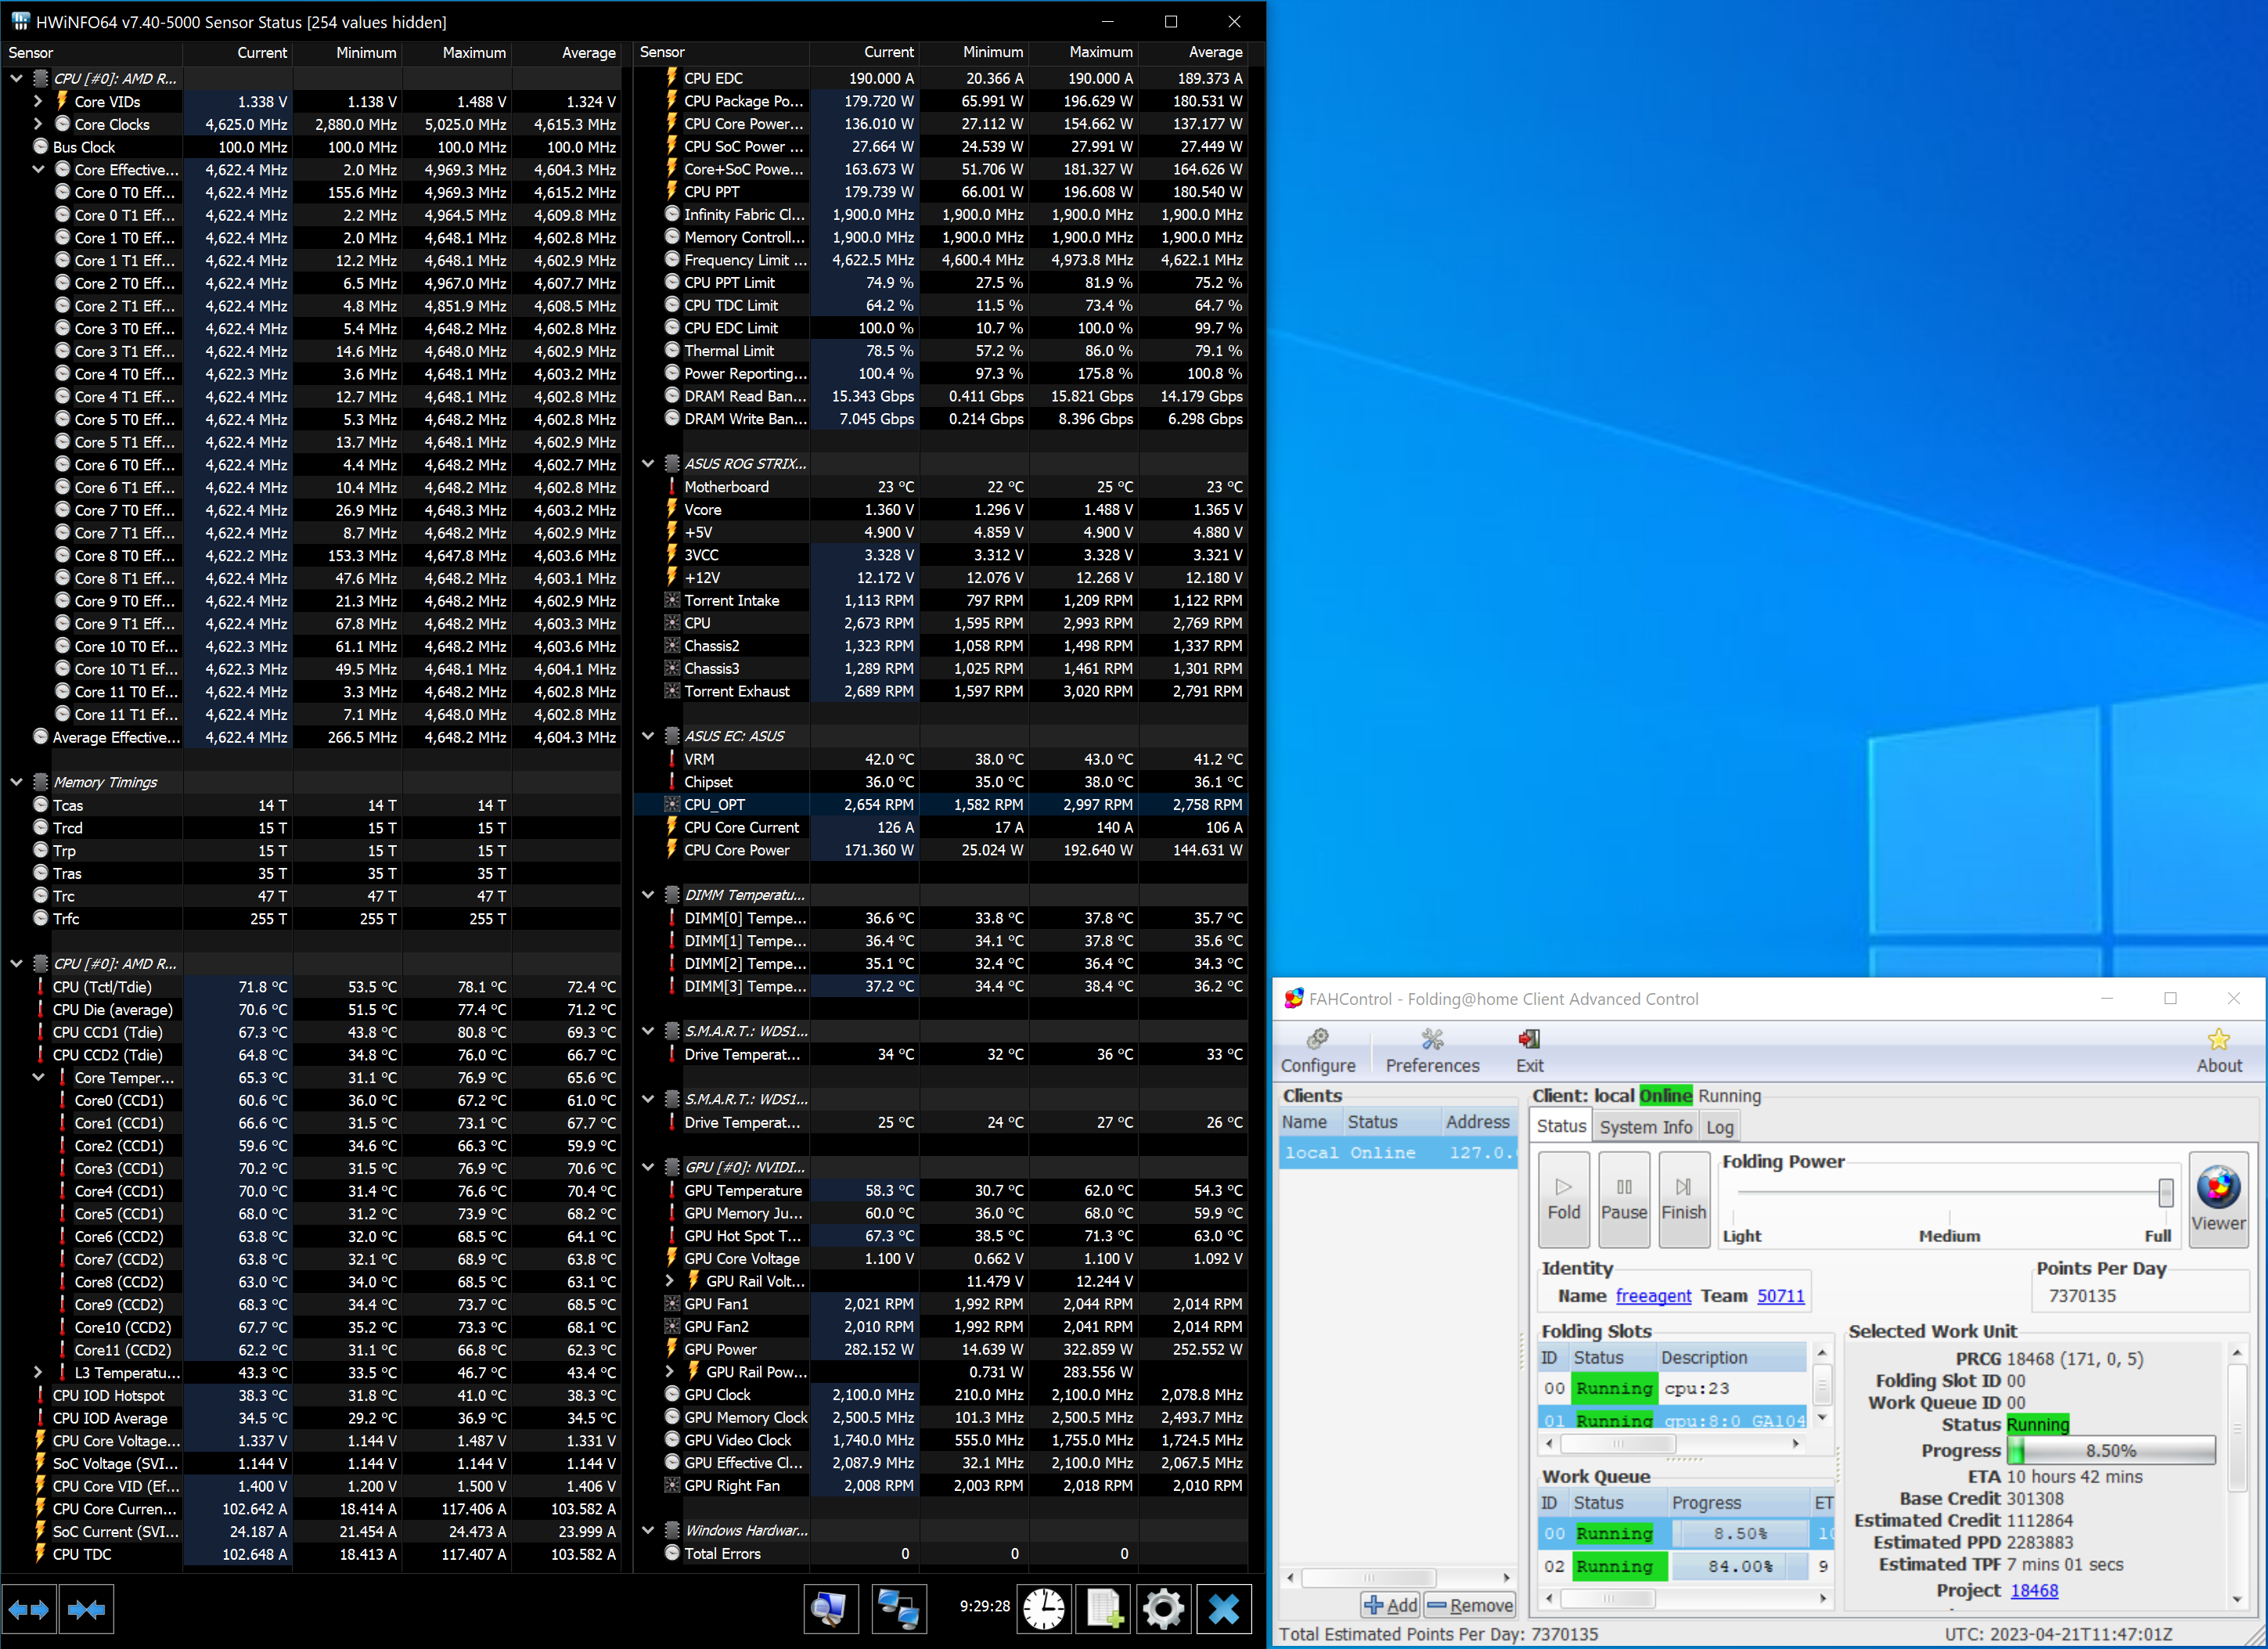Select the CPU (Tctl/Tdie) sensor row
The image size is (2268, 1649).
coord(310,987)
